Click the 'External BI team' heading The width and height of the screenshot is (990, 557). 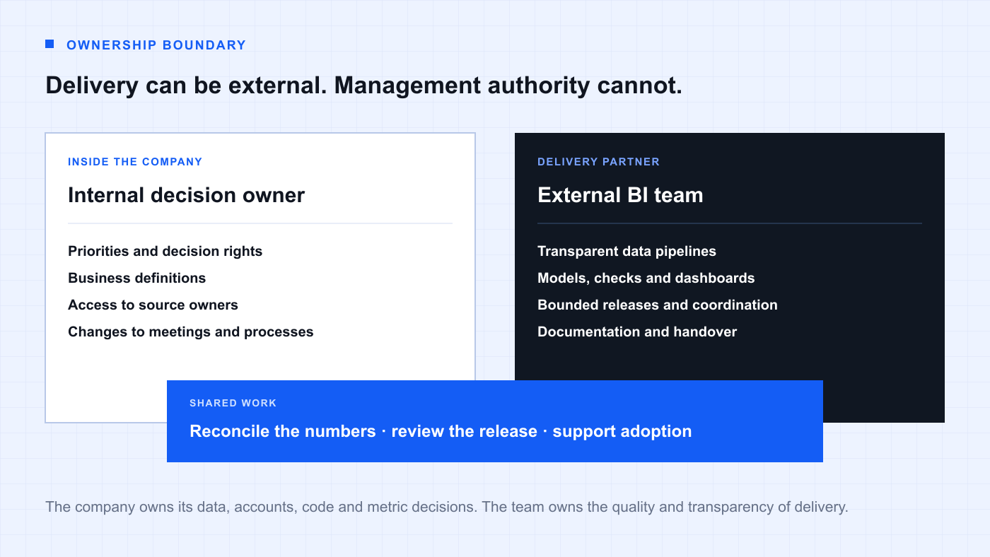pyautogui.click(x=620, y=195)
